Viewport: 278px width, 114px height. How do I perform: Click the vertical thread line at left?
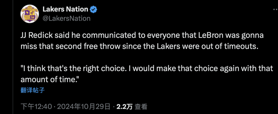coord(13,57)
